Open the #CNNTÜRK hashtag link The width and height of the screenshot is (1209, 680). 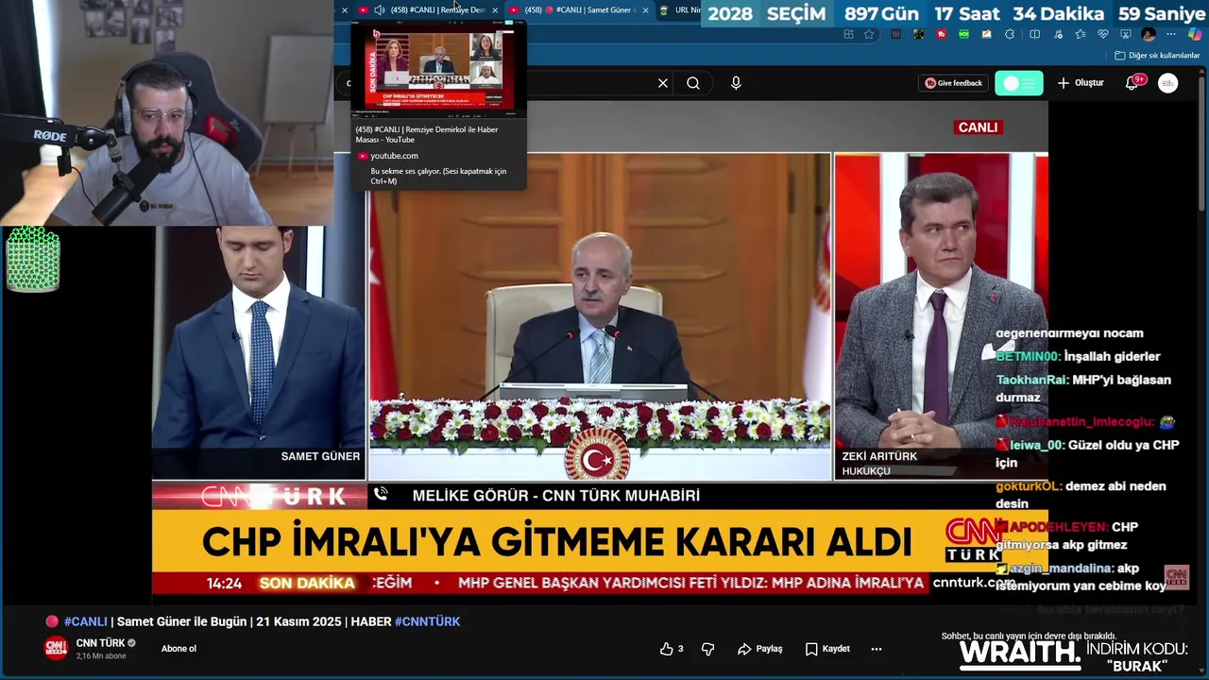pyautogui.click(x=427, y=621)
